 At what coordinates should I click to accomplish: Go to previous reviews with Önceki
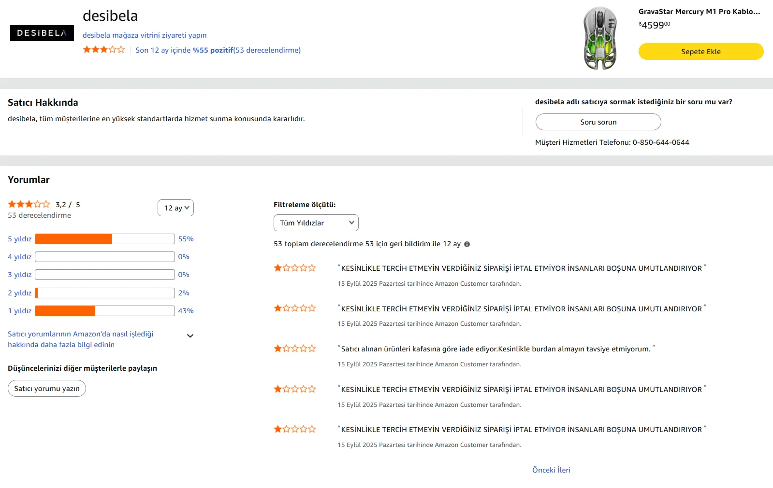point(544,470)
